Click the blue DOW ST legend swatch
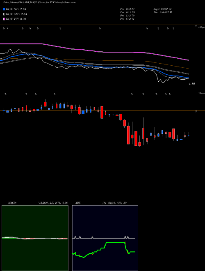This screenshot has width=205, height=271. coord(4,9)
